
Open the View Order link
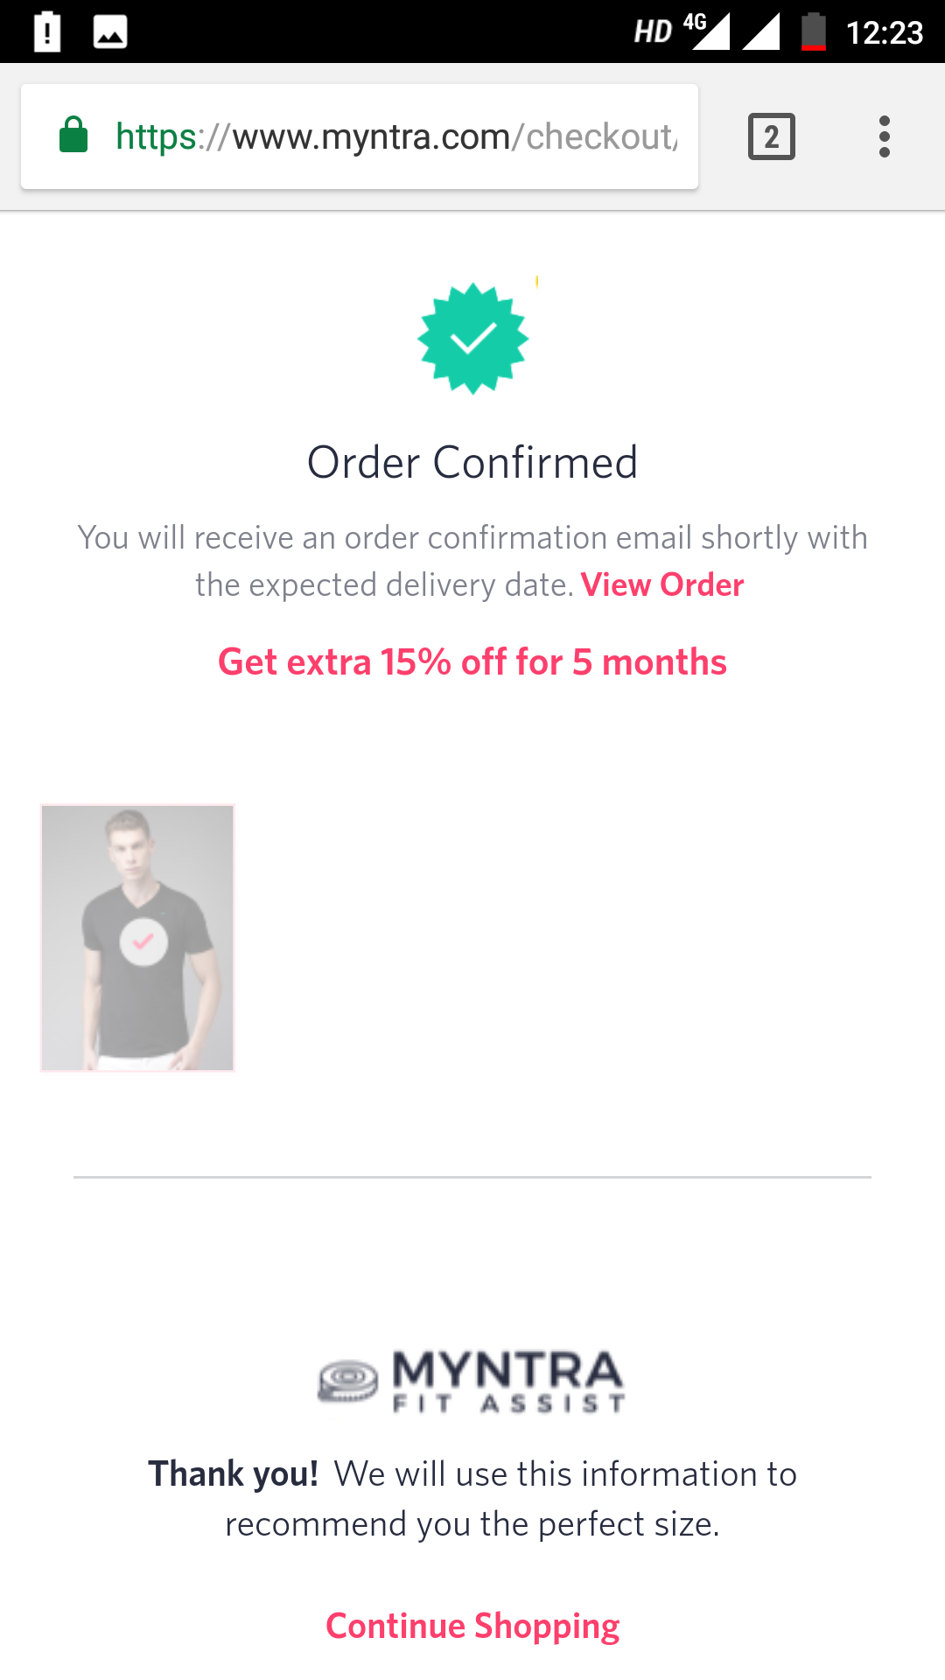[x=662, y=584]
